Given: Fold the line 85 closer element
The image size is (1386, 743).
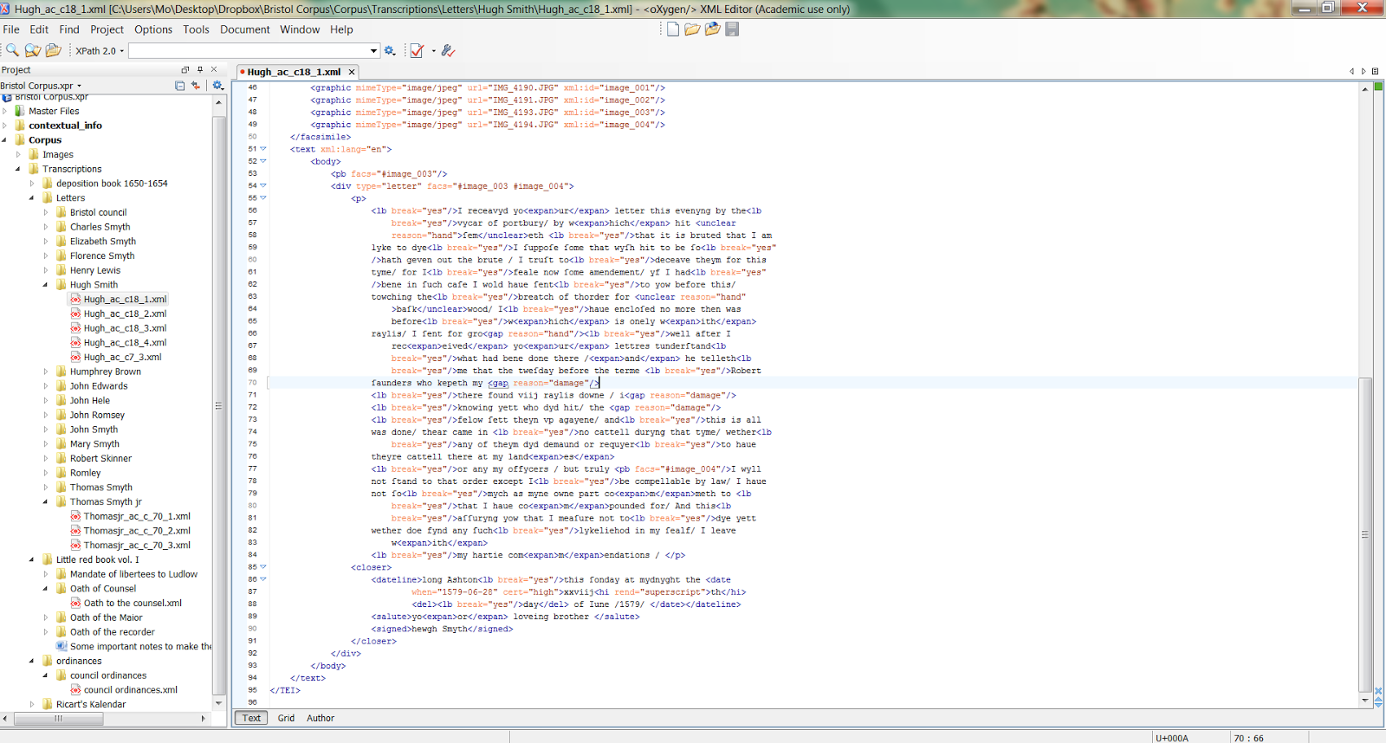Looking at the screenshot, I should 263,567.
